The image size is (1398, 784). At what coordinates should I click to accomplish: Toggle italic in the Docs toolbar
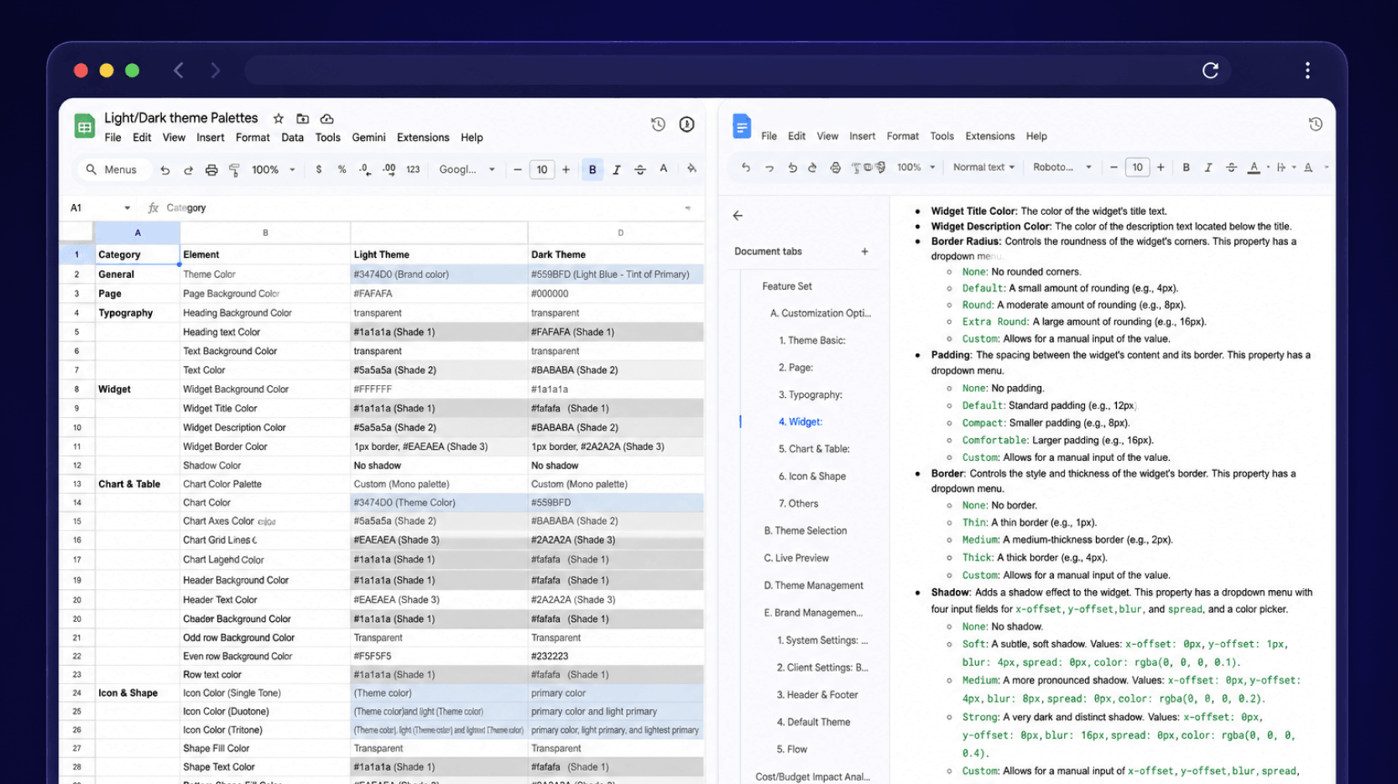1208,167
